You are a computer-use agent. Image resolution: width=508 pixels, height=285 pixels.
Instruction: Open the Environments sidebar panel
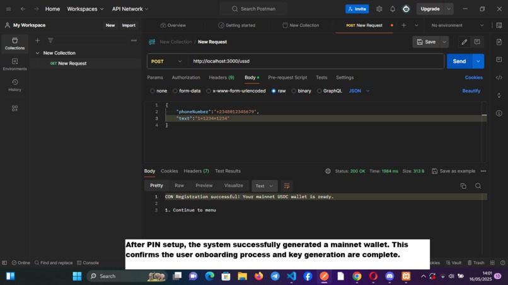pyautogui.click(x=14, y=64)
